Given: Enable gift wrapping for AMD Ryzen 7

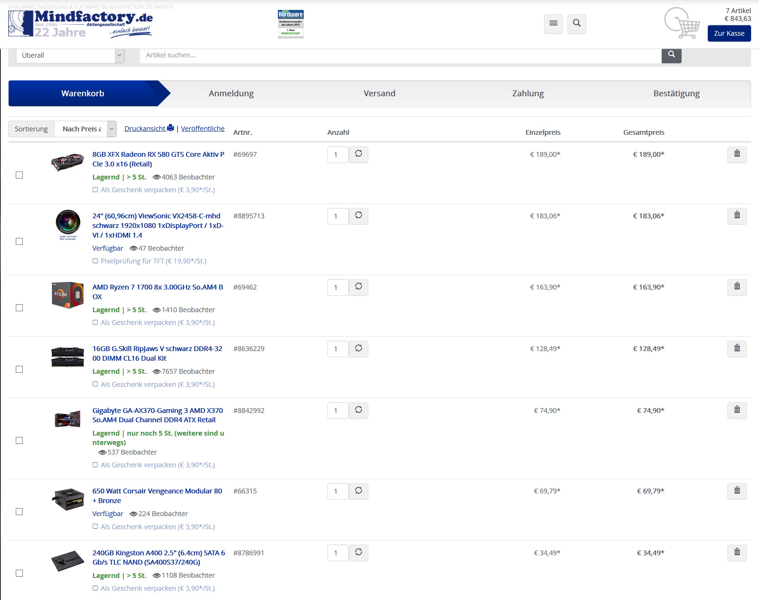Looking at the screenshot, I should click(x=95, y=323).
